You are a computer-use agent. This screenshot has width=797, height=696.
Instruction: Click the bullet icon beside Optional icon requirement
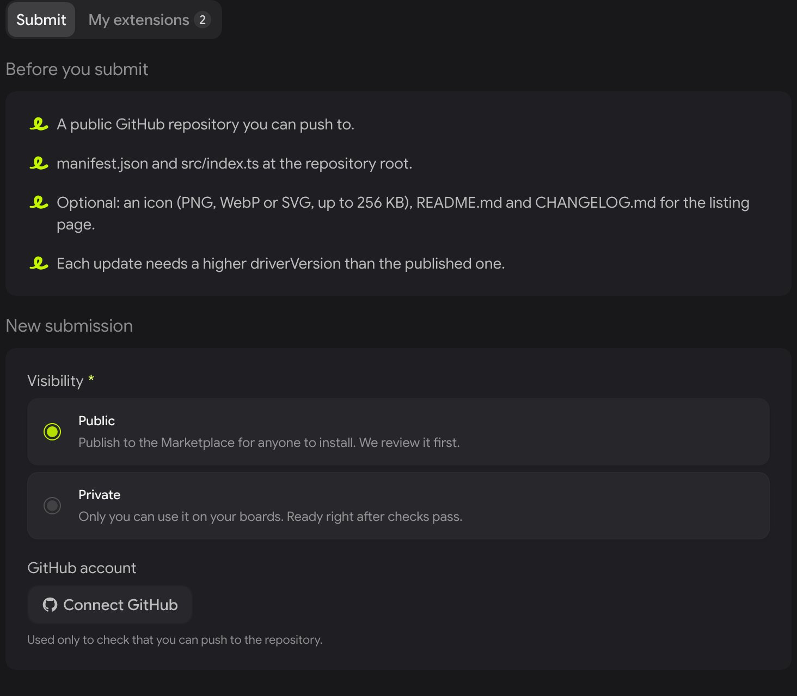(39, 202)
